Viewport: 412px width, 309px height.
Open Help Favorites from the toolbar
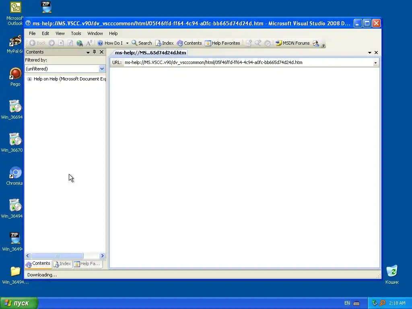coord(222,43)
